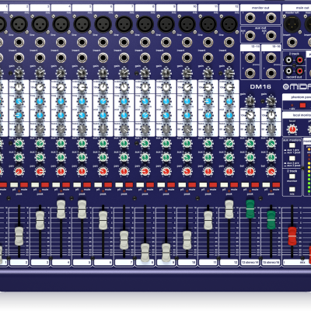Click the red local monitor level knob
The image size is (311, 311).
click(x=292, y=128)
